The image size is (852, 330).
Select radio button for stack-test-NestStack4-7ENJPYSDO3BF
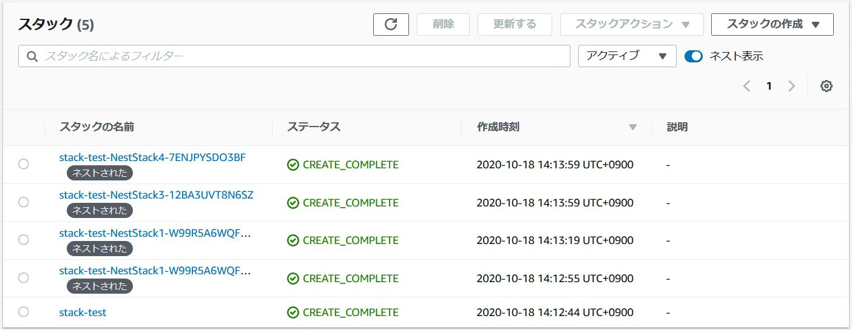tap(24, 164)
